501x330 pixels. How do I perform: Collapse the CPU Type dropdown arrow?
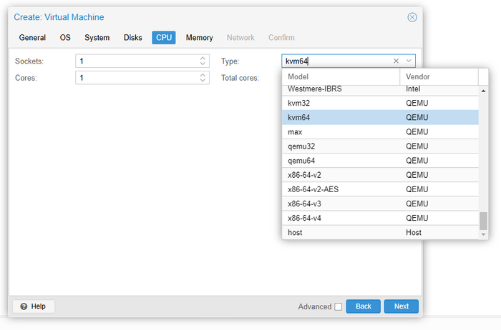[x=408, y=61]
